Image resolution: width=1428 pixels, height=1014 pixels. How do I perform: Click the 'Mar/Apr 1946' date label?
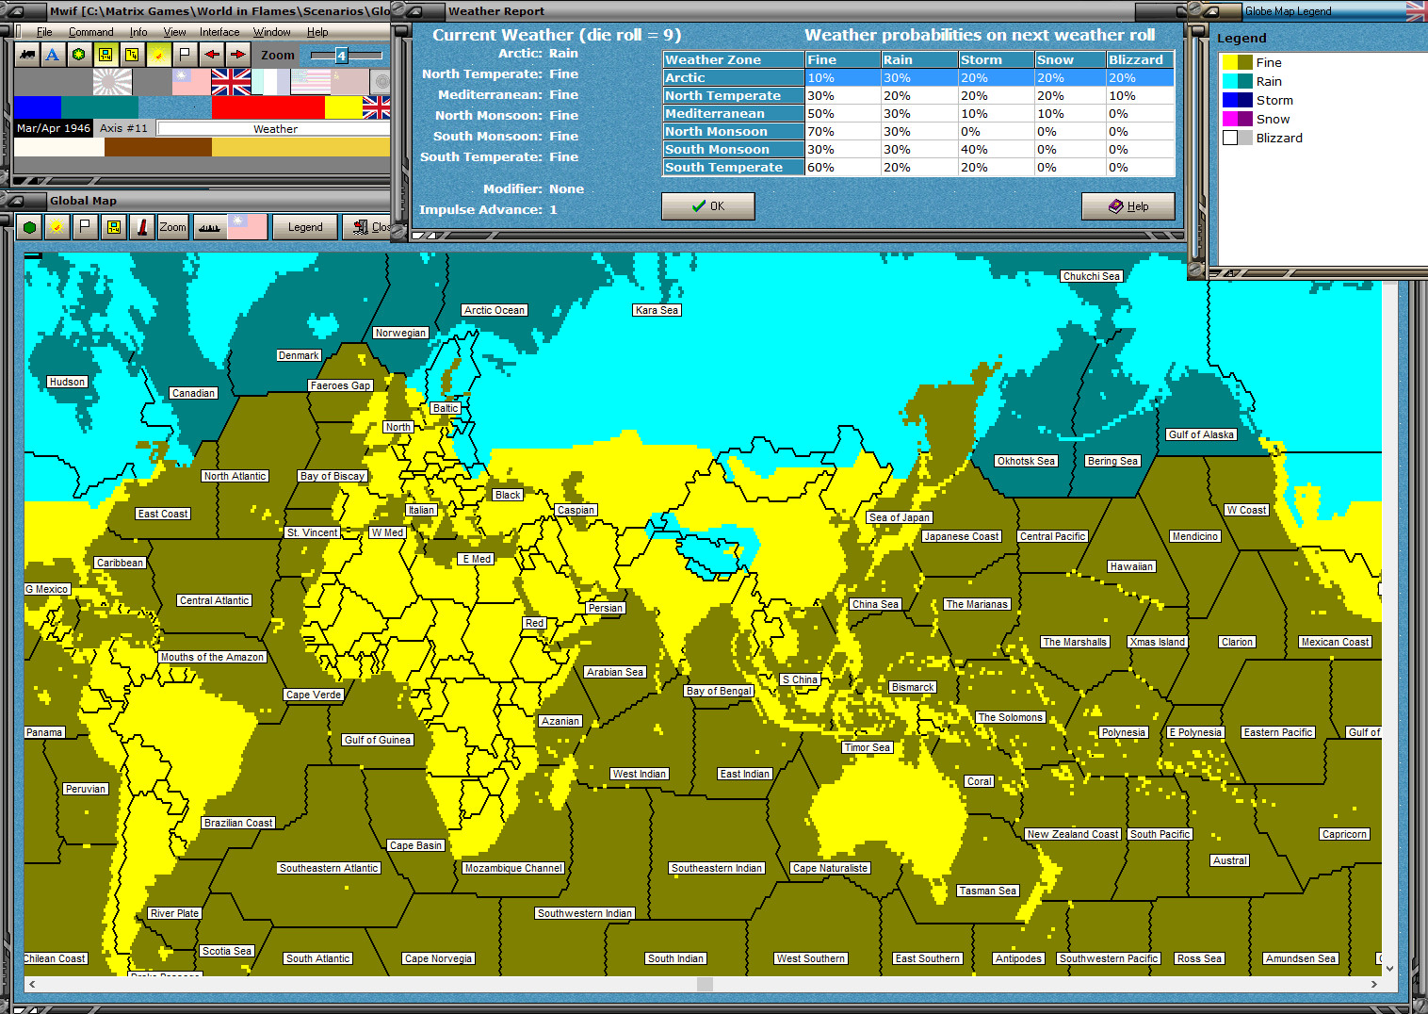[x=54, y=128]
